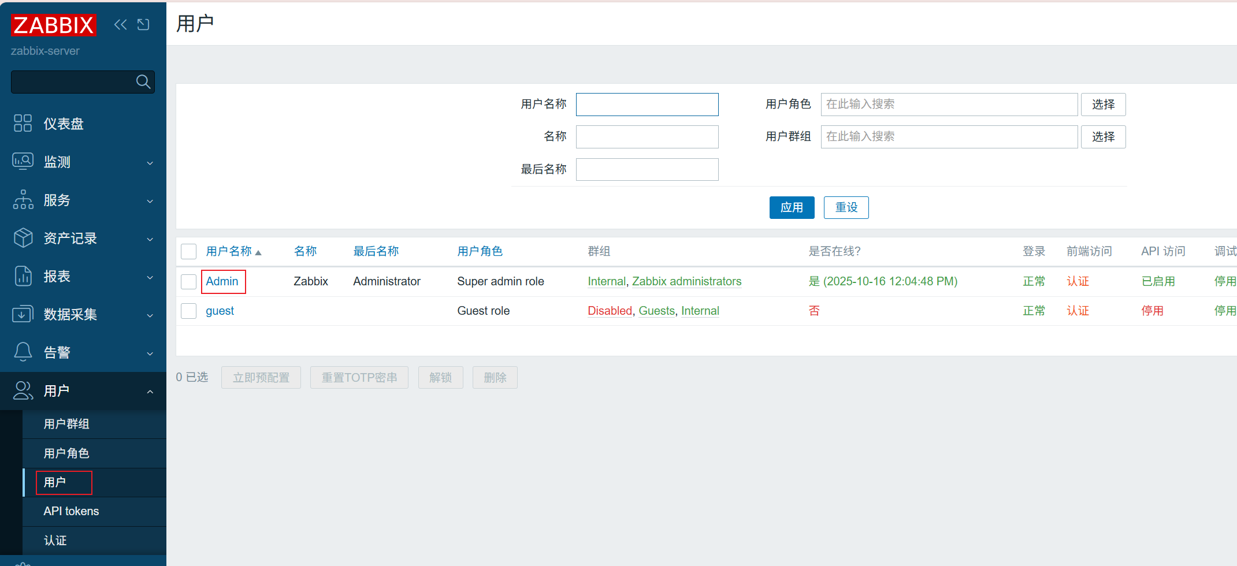This screenshot has height=566, width=1237.
Task: Open Internal group link in Admin row
Action: pyautogui.click(x=607, y=281)
